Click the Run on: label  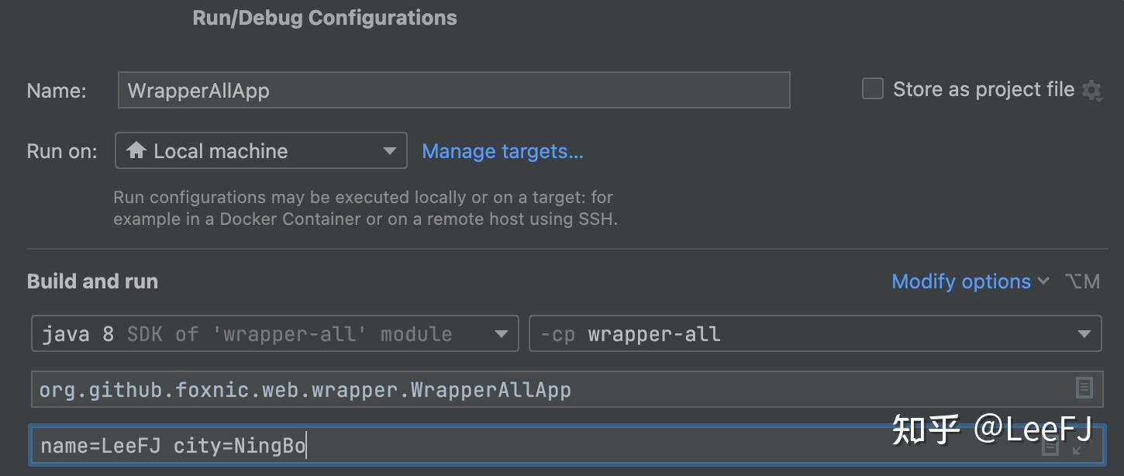pyautogui.click(x=62, y=151)
